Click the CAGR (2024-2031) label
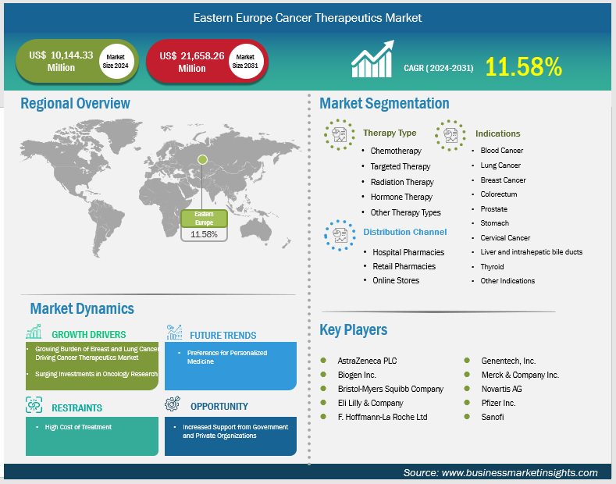The image size is (616, 484). click(439, 68)
